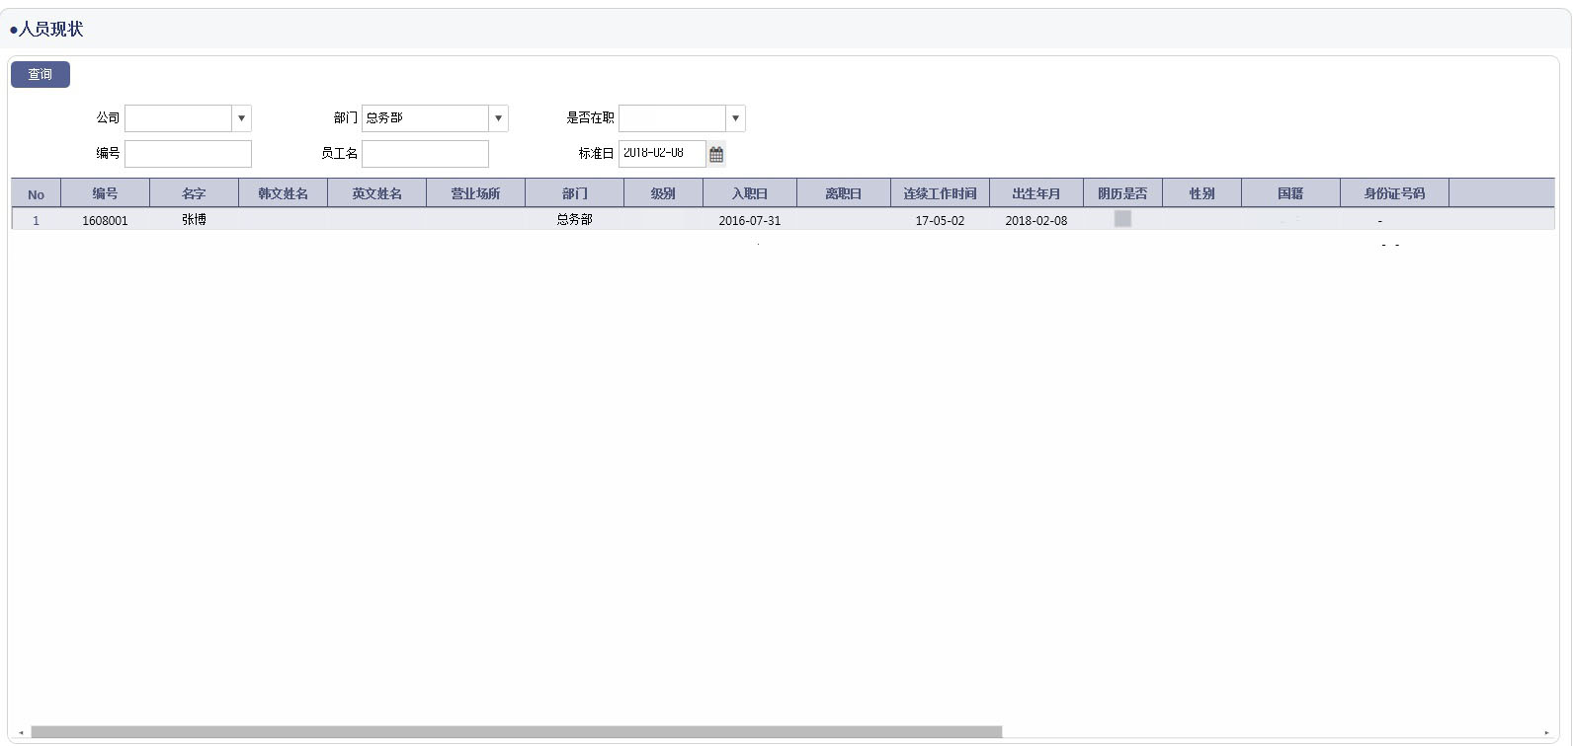Click the 连续工作时间 column header
1573x746 pixels.
tap(940, 193)
